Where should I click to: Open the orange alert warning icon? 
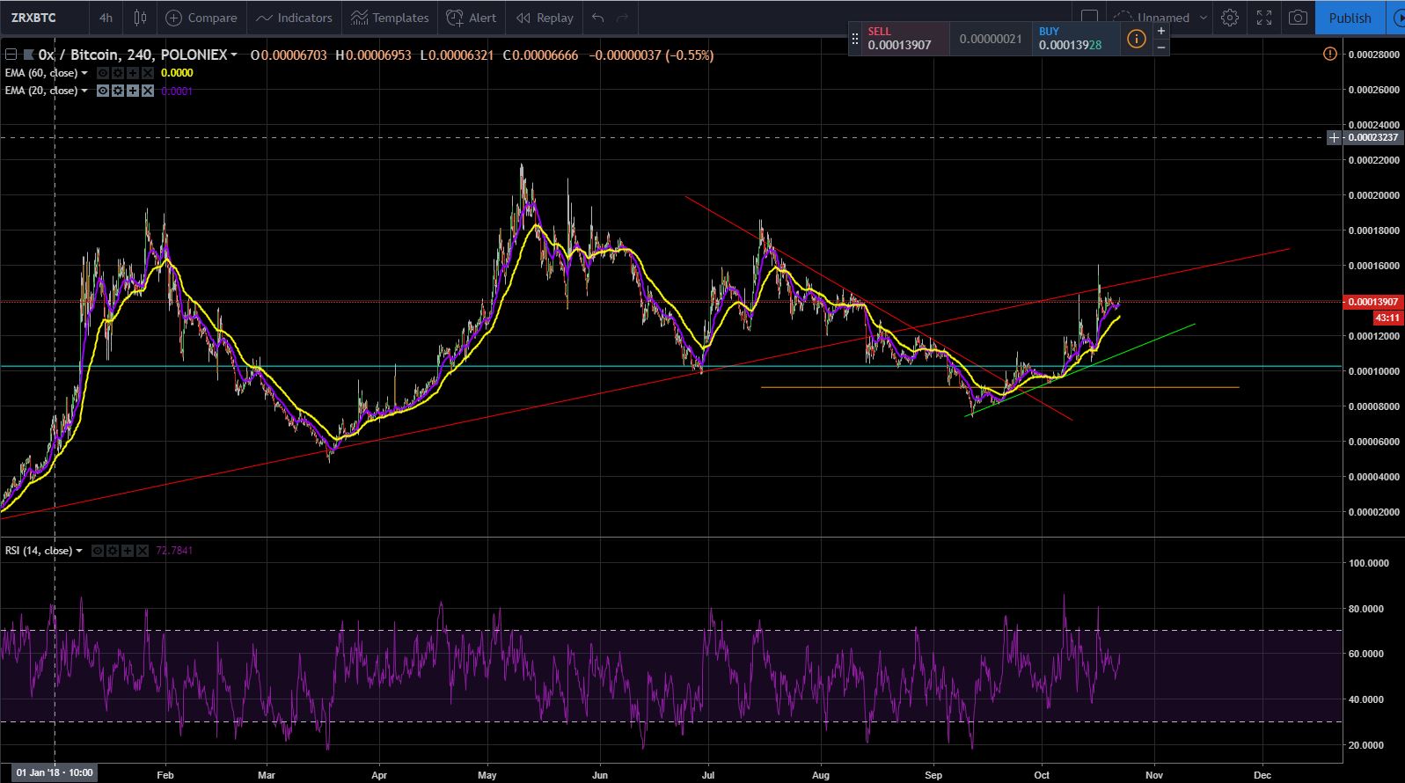pyautogui.click(x=1329, y=55)
